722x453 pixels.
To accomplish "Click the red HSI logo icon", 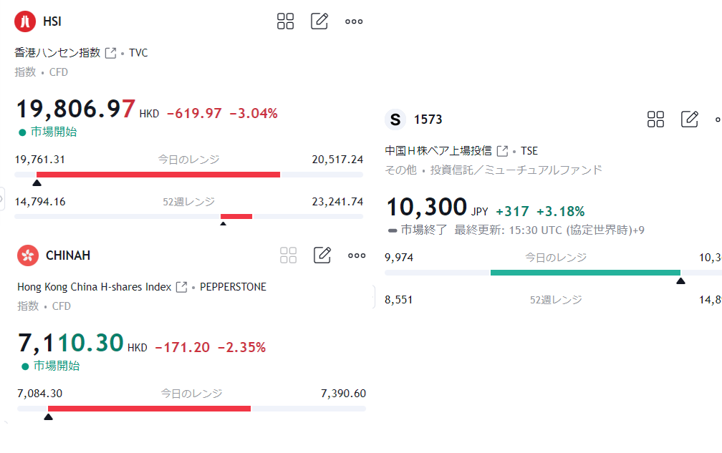I will tap(25, 21).
